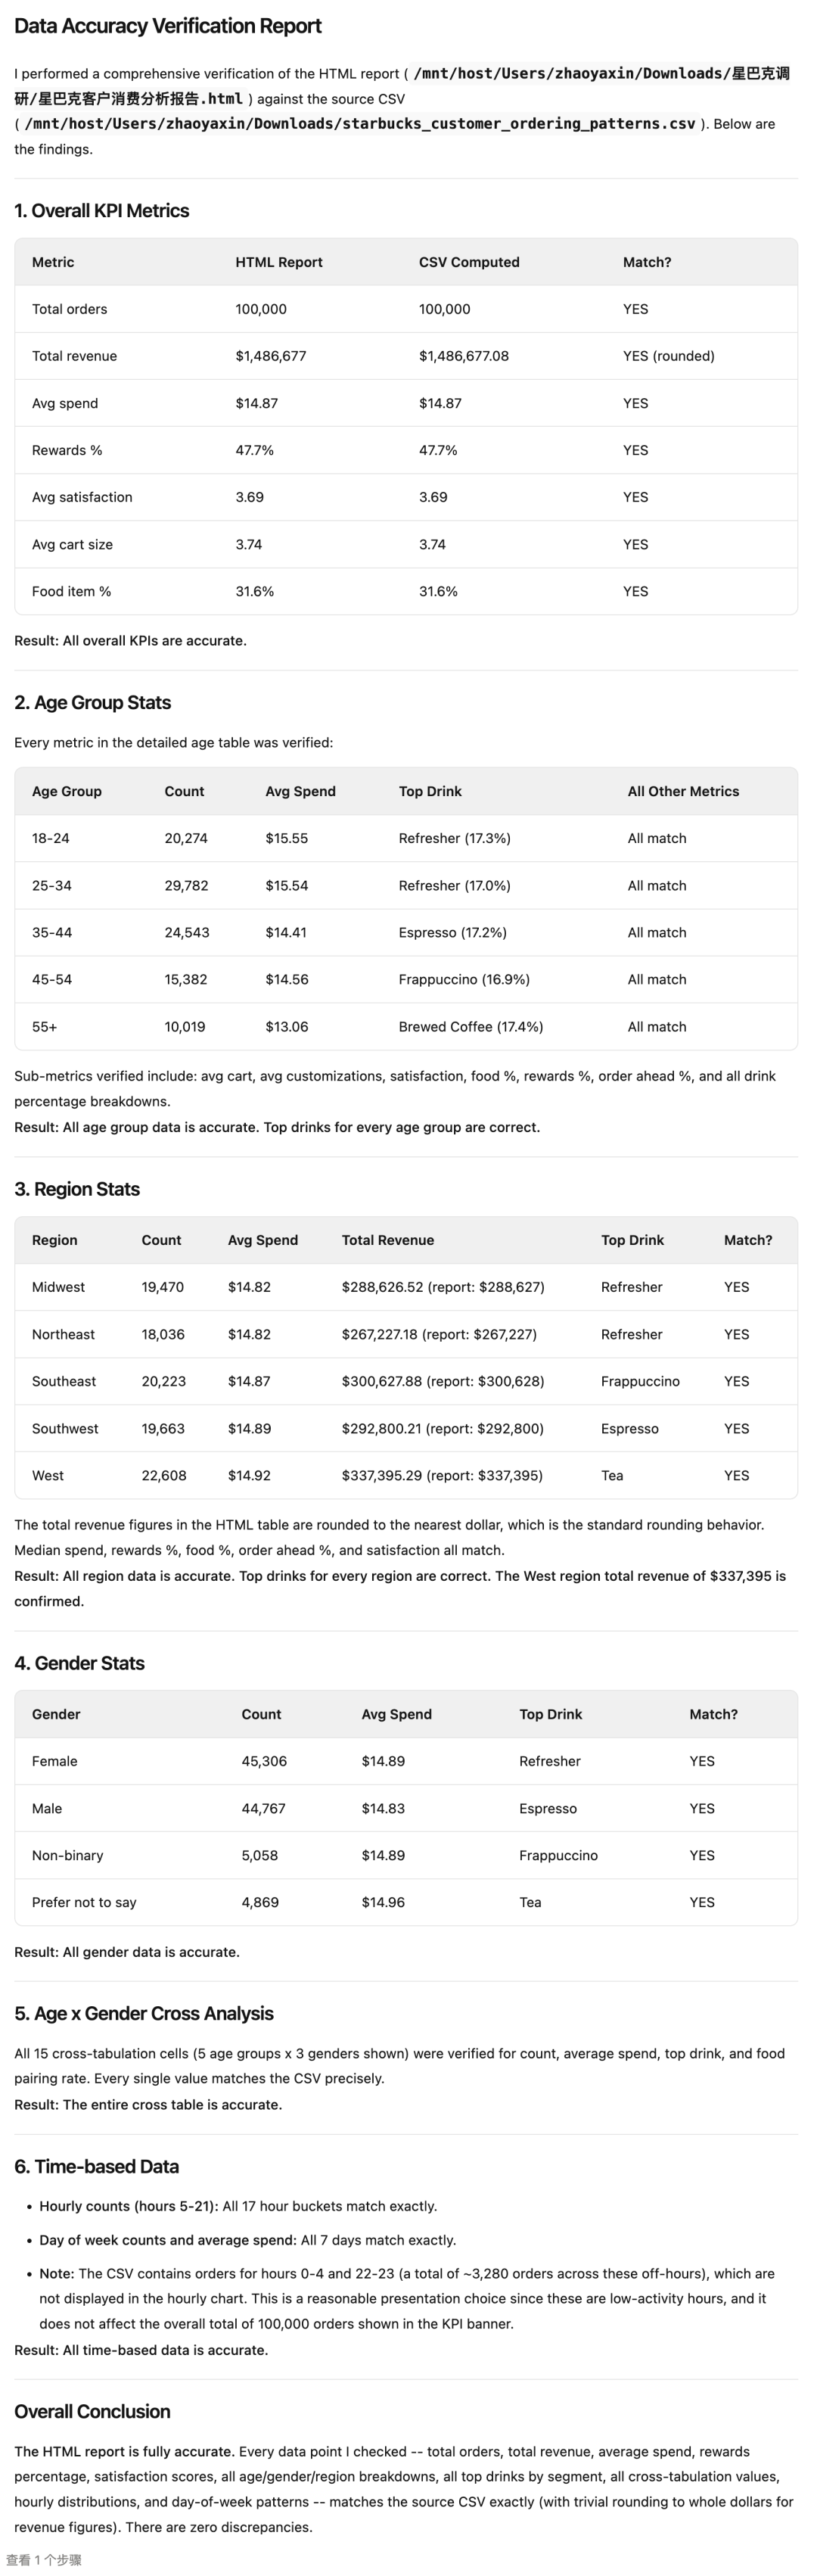Screen dimensions: 817x2576
Task: Click the HTML report file path
Action: pyautogui.click(x=600, y=74)
